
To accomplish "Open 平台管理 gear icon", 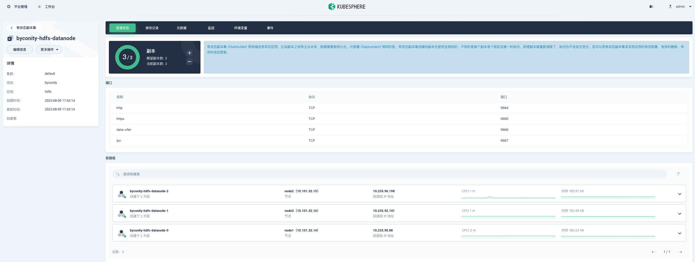I will tap(9, 7).
